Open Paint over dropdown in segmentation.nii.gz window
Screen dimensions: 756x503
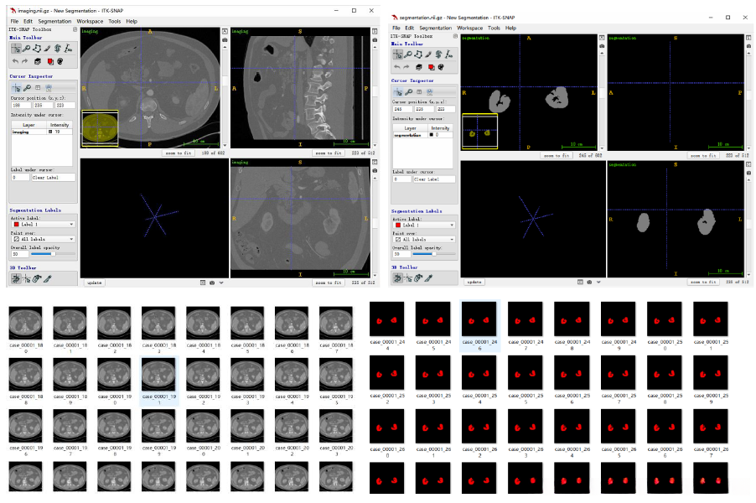[424, 239]
